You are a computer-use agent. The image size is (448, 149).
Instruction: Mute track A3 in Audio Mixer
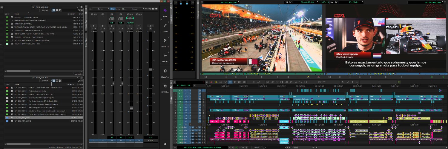click(x=114, y=28)
